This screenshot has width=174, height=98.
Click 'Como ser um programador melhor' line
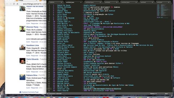[x=96, y=9]
